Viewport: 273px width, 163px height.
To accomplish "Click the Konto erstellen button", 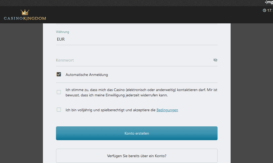I will tap(137, 133).
